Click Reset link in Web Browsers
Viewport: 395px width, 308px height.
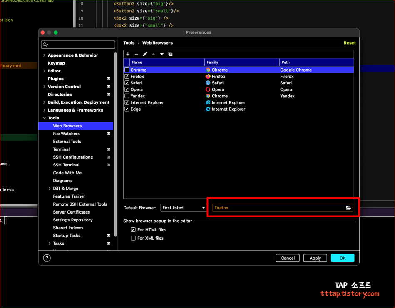(x=350, y=43)
